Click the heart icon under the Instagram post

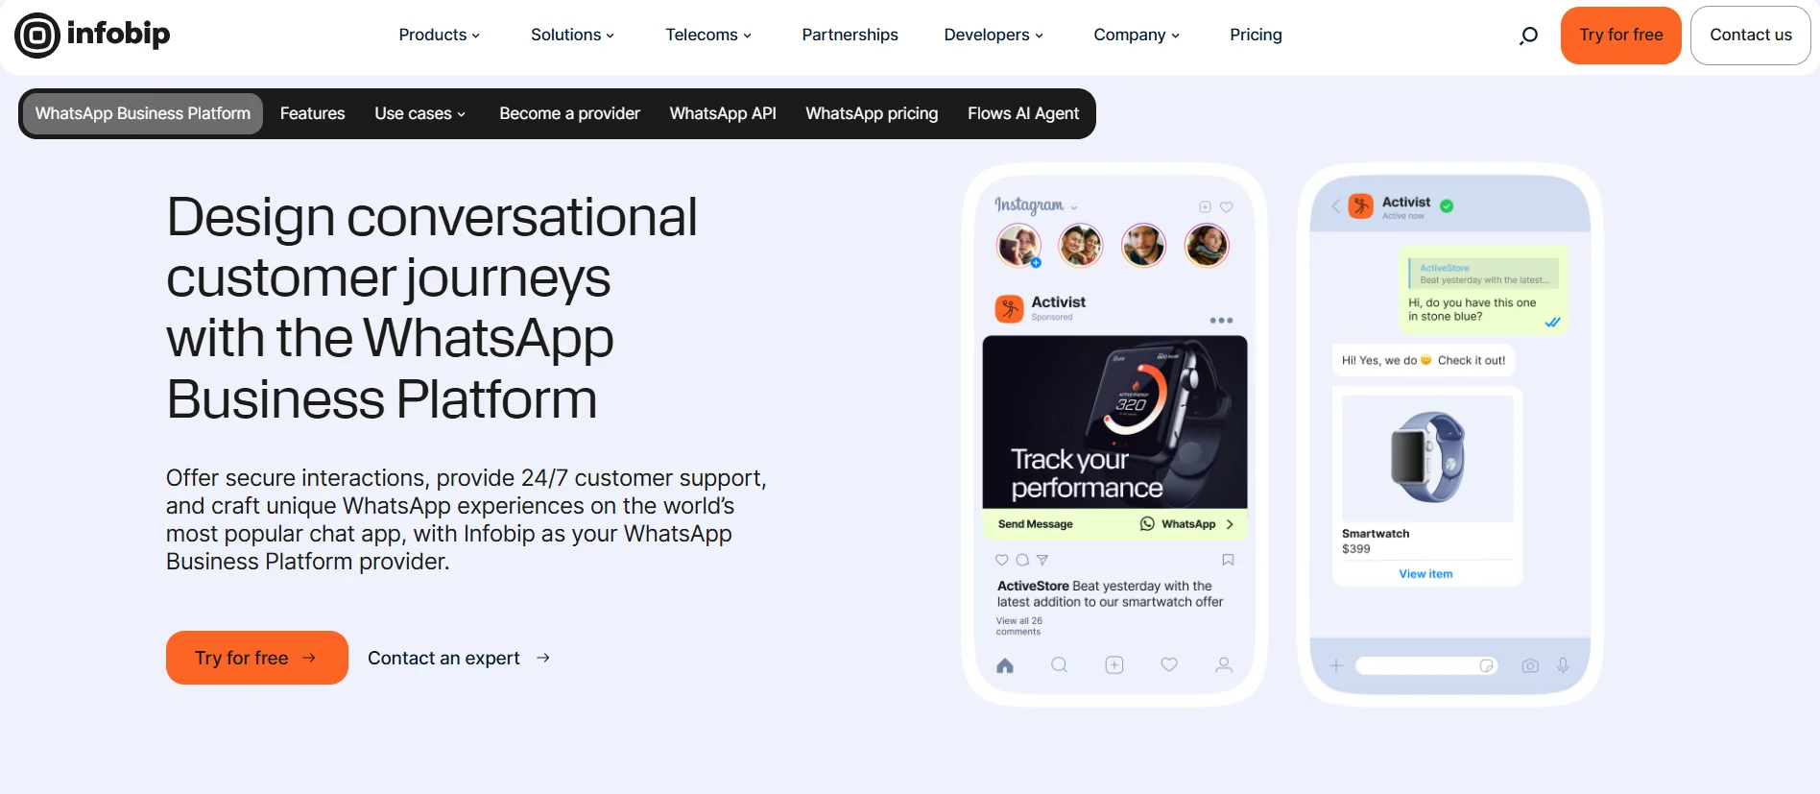(1001, 560)
